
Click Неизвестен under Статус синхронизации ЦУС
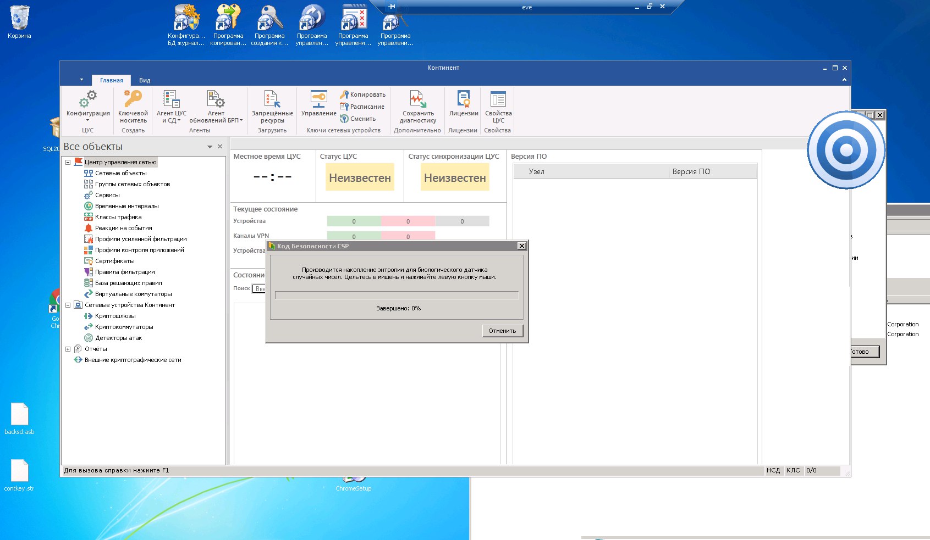click(455, 177)
